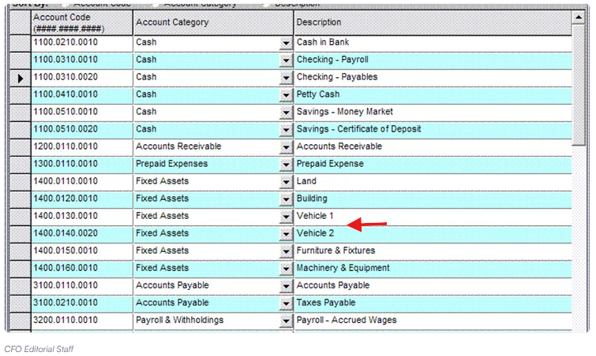Open category dropdown arrow for Checking - Payroll
Screen dimensions: 596x356
coord(286,61)
